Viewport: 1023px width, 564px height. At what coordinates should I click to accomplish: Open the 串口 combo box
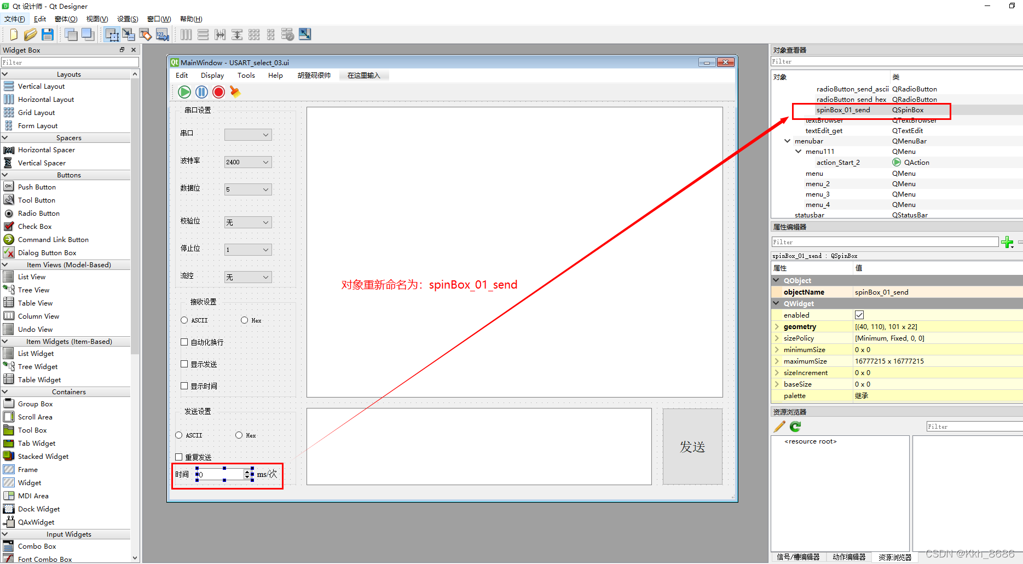248,135
